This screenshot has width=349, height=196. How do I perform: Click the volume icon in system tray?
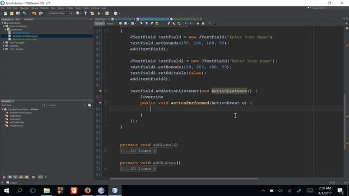click(x=280, y=191)
